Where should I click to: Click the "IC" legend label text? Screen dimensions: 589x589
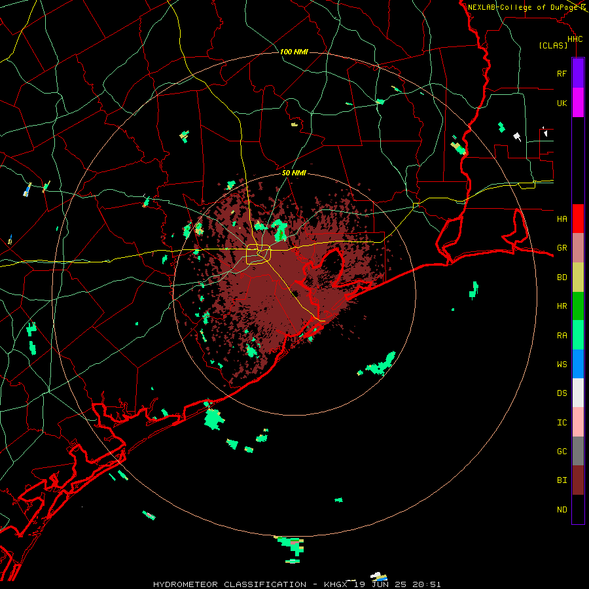[x=562, y=422]
